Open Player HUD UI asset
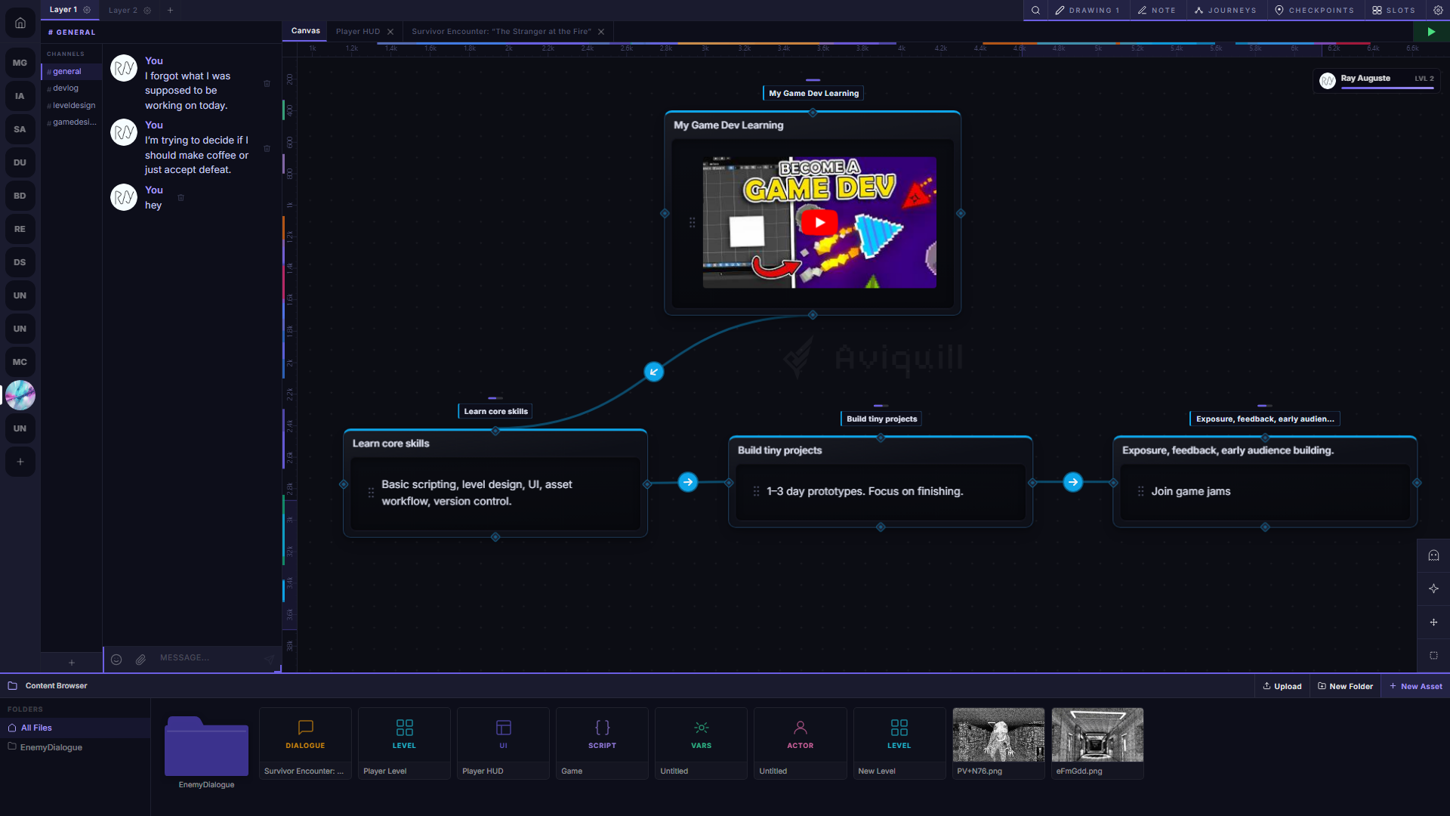1450x816 pixels. pos(503,743)
